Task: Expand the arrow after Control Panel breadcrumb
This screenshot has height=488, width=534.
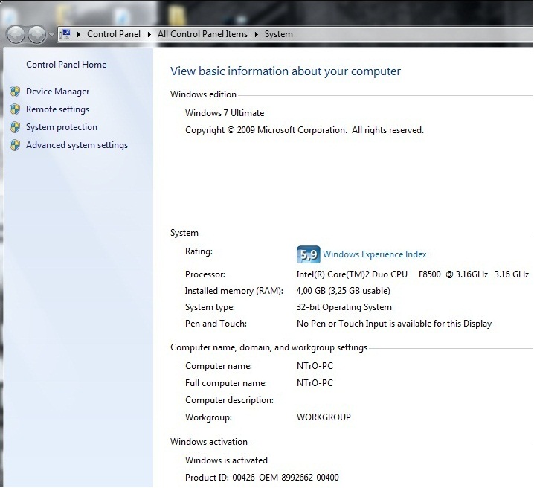Action: (x=149, y=34)
